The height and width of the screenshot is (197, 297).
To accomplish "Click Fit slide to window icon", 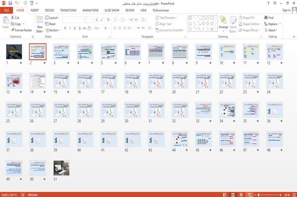I will coord(294,195).
